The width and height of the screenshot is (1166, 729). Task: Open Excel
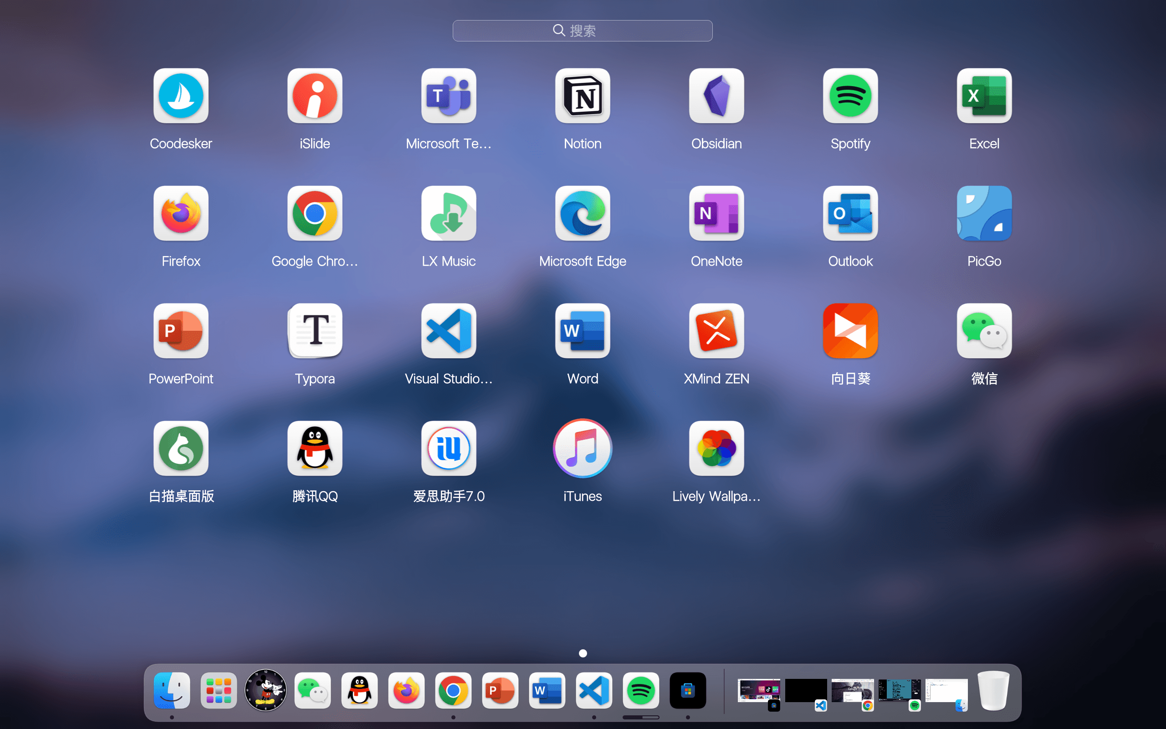[x=984, y=96]
